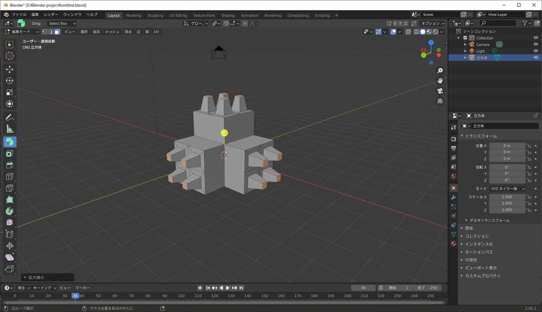Lock the 位置 X value
Screen dimensions: 542x312
pyautogui.click(x=528, y=146)
